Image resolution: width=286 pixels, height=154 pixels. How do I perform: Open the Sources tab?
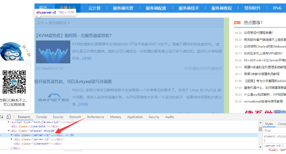(58, 117)
